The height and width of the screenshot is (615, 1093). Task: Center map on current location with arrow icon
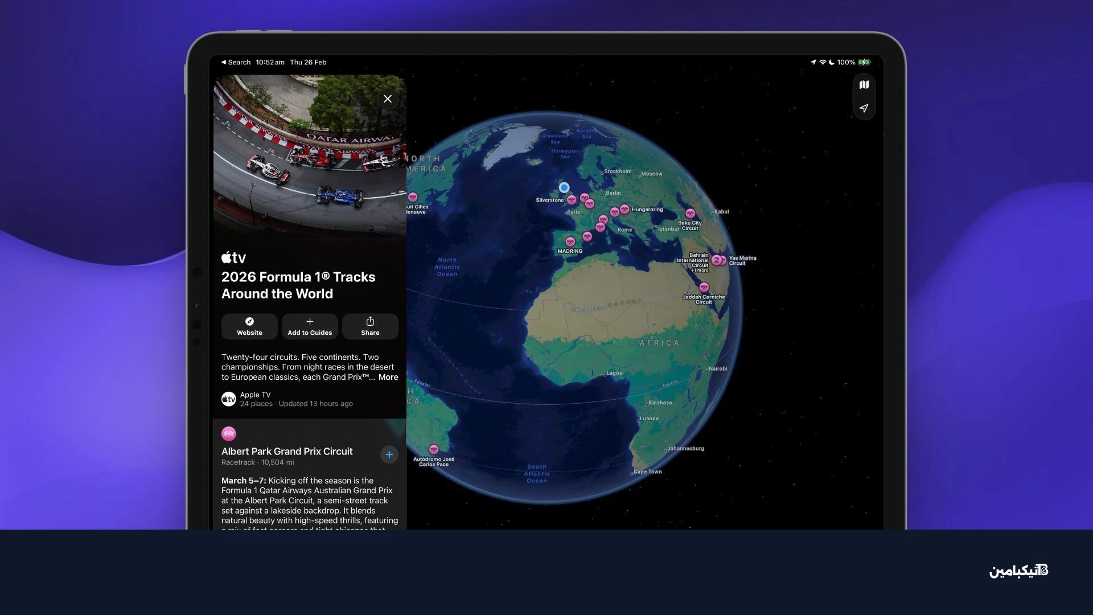click(x=864, y=109)
